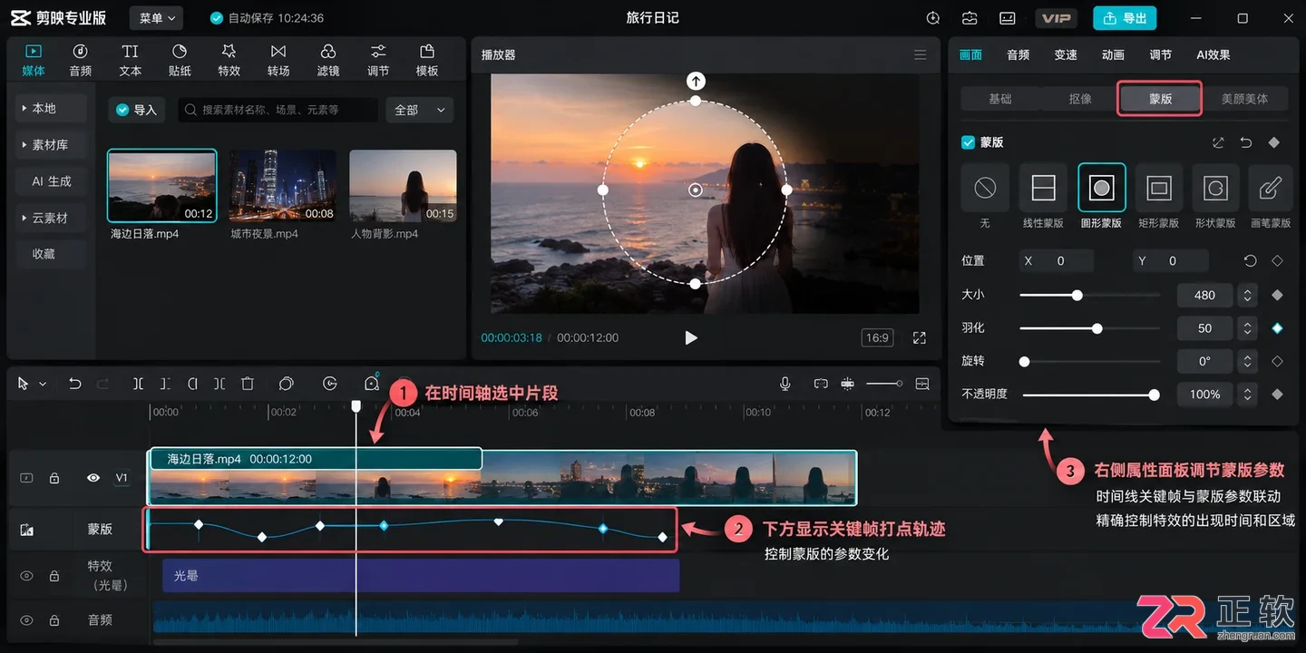Open the selection tool dropdown arrow
The height and width of the screenshot is (653, 1306).
43,385
